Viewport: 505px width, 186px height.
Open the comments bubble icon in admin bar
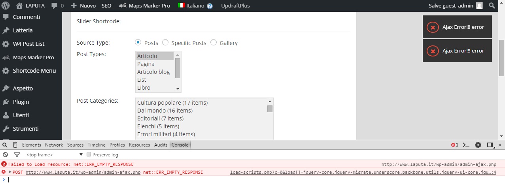pyautogui.click(x=54, y=6)
